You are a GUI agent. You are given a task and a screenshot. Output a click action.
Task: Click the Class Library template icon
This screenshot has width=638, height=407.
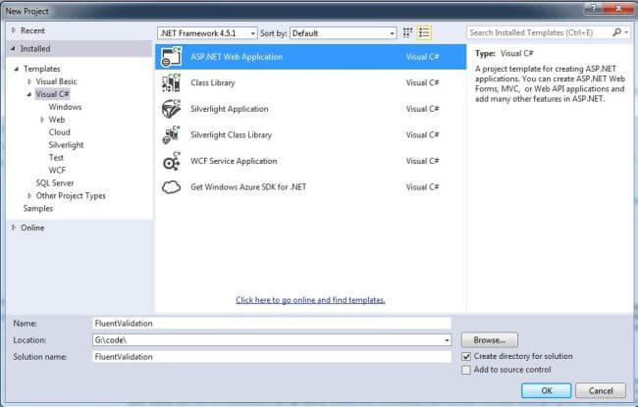(172, 83)
